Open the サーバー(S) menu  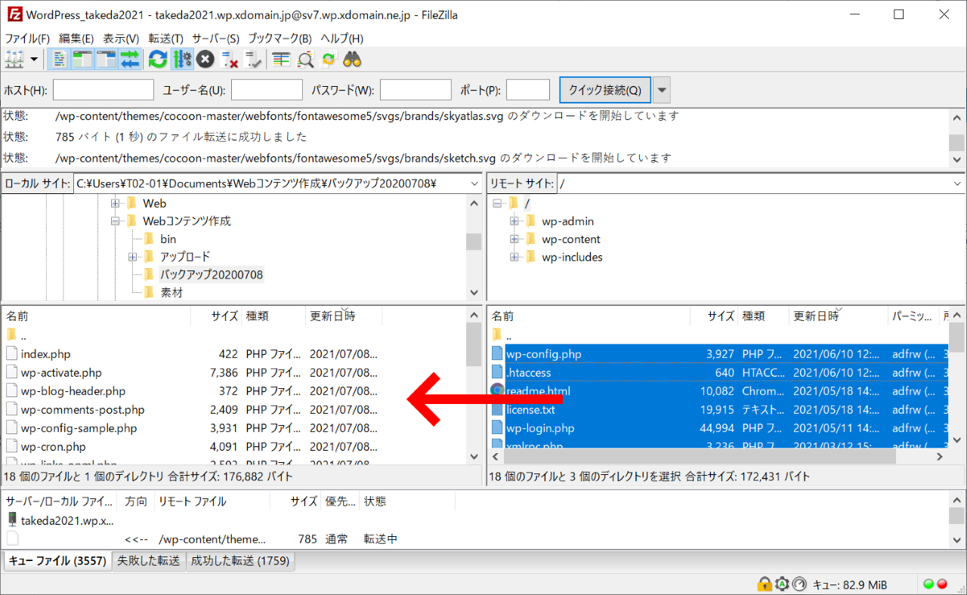click(x=215, y=39)
